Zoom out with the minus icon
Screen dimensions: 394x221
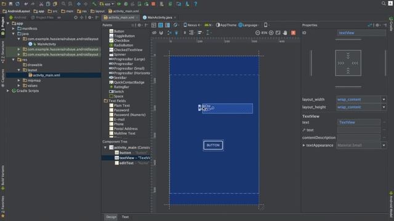[257, 33]
